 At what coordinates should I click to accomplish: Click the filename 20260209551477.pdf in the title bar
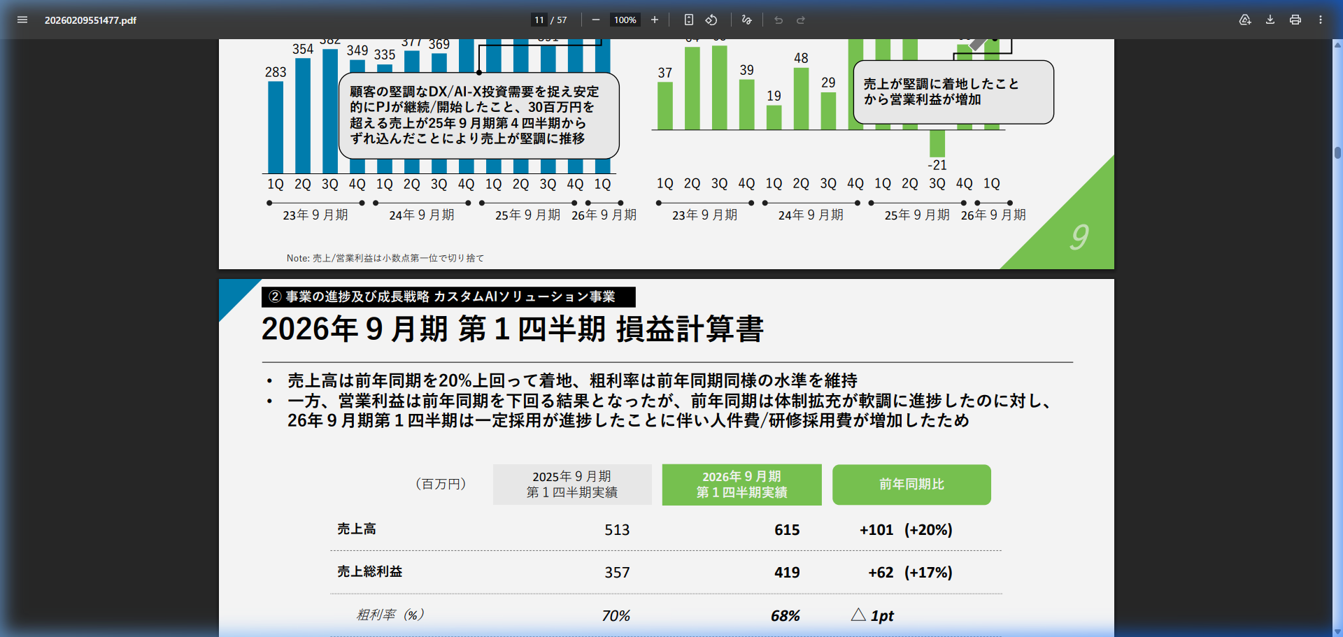[92, 20]
